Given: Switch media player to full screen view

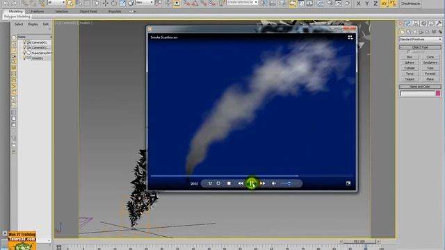Looking at the screenshot, I should pyautogui.click(x=348, y=183).
